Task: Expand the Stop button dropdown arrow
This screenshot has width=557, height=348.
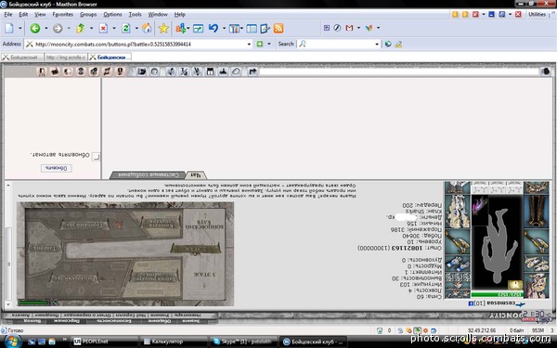Action: tap(113, 29)
